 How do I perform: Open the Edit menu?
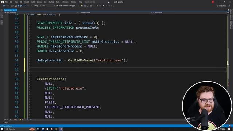point(11,2)
